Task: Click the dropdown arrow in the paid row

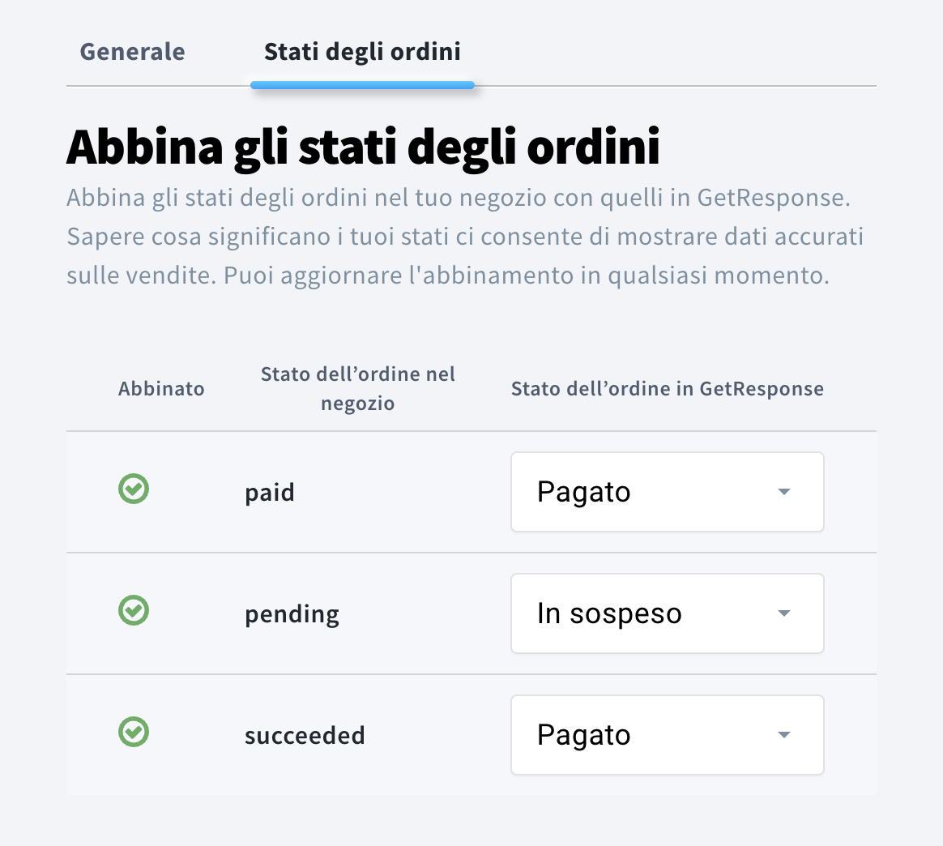Action: pyautogui.click(x=783, y=492)
